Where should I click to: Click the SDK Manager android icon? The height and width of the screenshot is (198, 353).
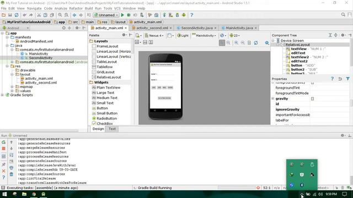[184, 15]
